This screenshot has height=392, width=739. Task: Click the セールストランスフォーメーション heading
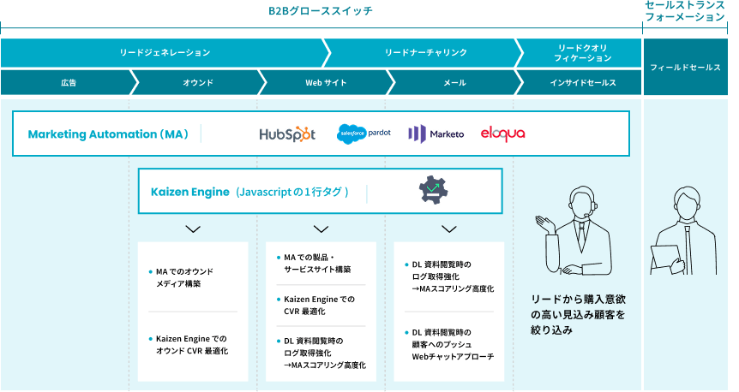(685, 11)
